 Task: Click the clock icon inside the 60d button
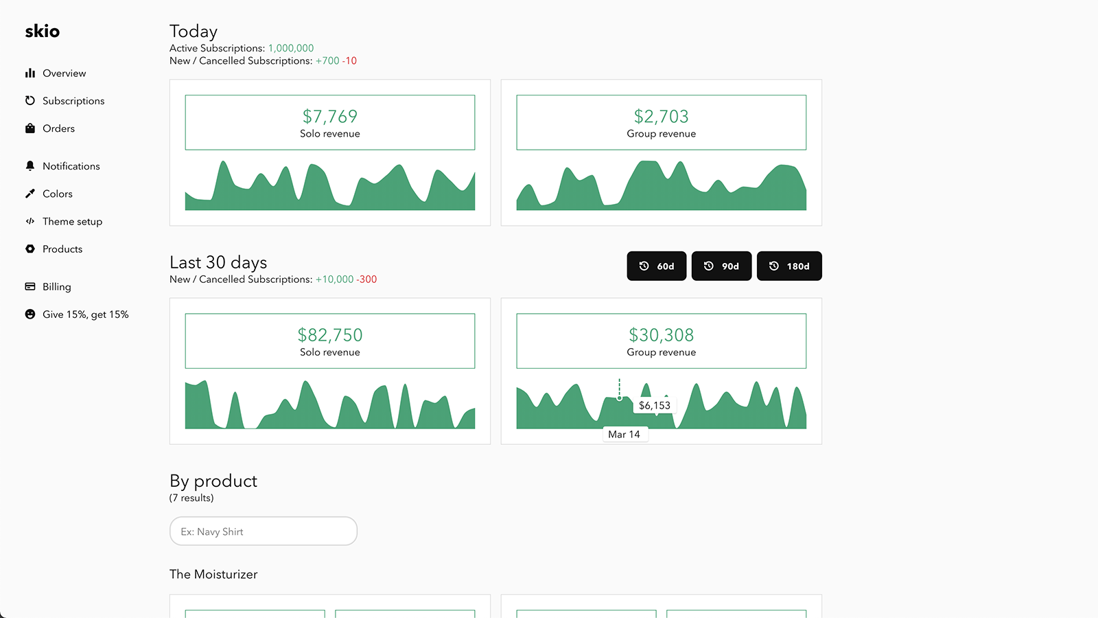pyautogui.click(x=644, y=266)
